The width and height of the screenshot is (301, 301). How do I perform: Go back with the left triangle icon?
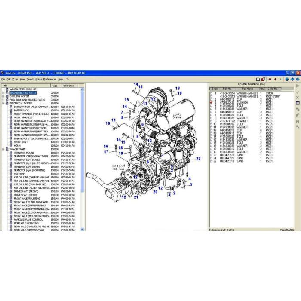275,79
